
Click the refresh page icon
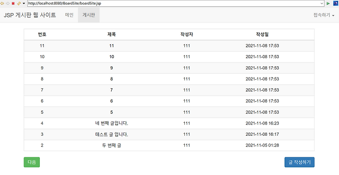tap(19, 3)
